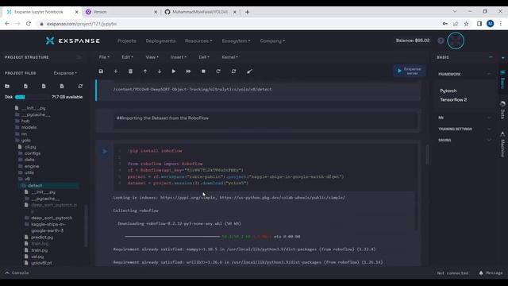
Task: Select train.py in the file tree
Action: [x=40, y=250]
